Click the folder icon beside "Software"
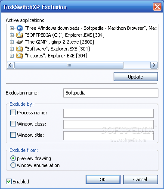164x189 pixels. [x=20, y=49]
